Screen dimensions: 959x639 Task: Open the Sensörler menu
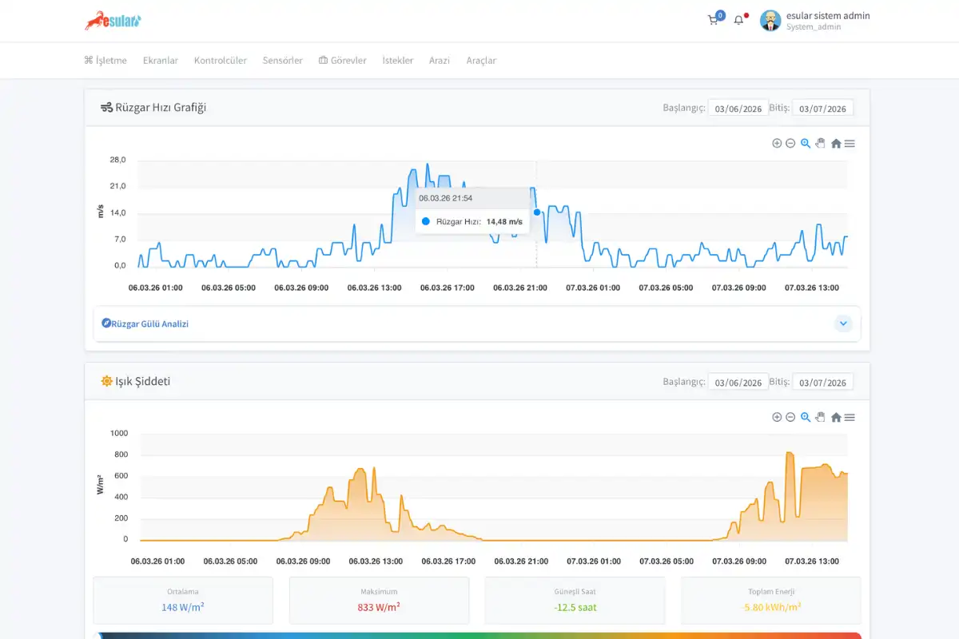282,61
